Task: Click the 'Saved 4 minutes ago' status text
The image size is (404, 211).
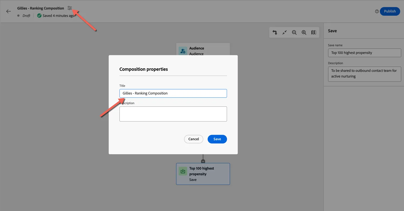Action: pyautogui.click(x=58, y=16)
